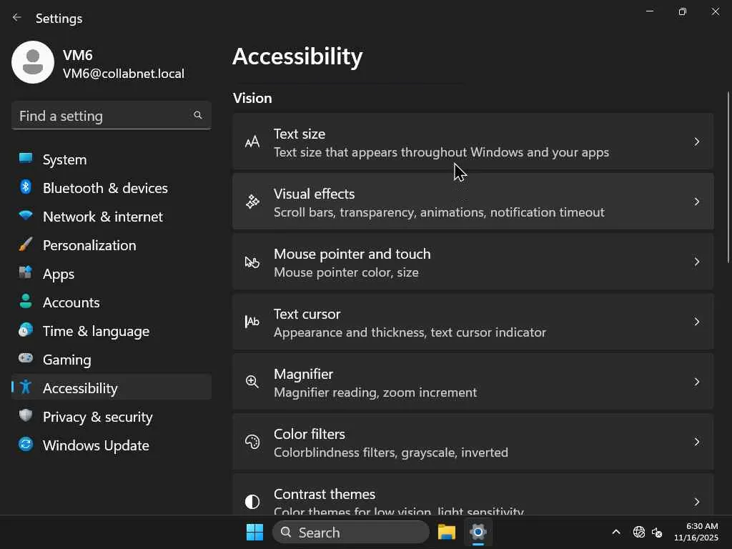Click the Color filters palette icon
Screen dimensions: 732x549
tap(252, 442)
